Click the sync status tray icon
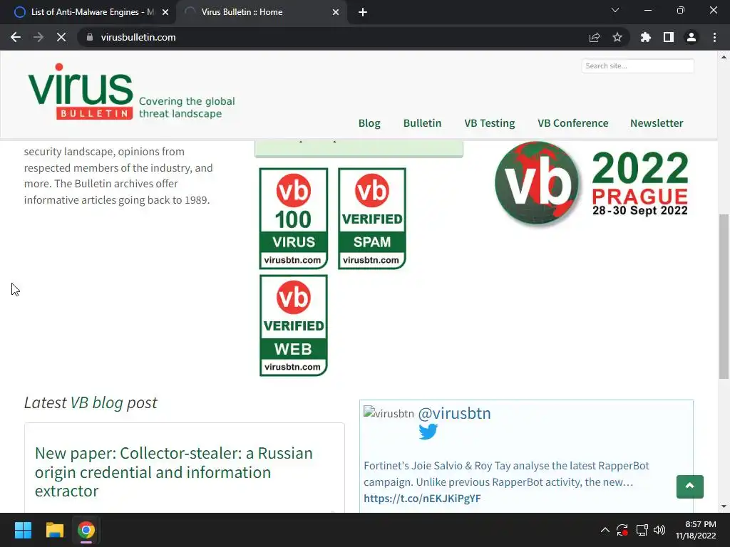 (x=622, y=530)
